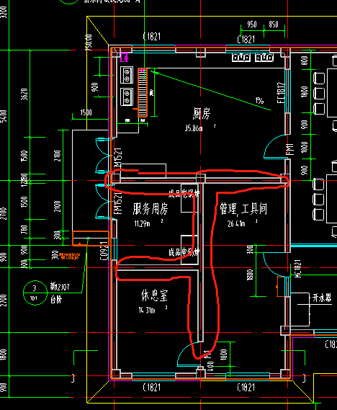This screenshot has width=337, height=410.
Task: Select the 厨房 room label
Action: click(202, 113)
